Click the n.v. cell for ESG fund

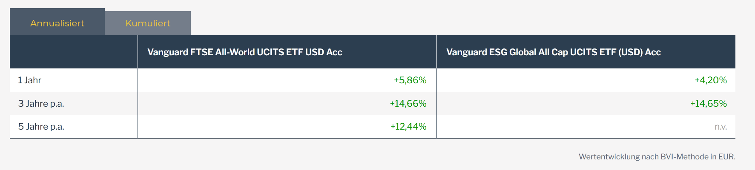click(721, 127)
